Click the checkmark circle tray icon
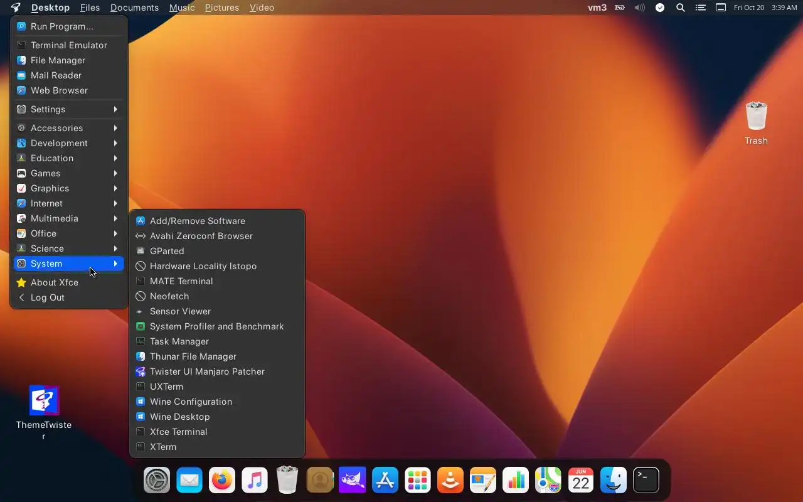Viewport: 803px width, 502px height. click(x=660, y=8)
